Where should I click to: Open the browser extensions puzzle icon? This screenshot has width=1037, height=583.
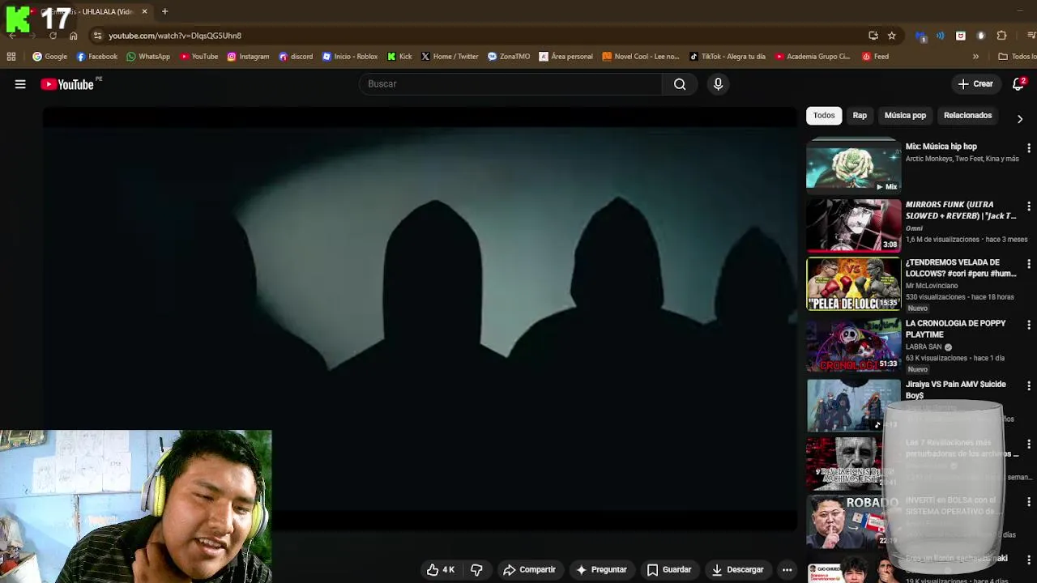1001,36
